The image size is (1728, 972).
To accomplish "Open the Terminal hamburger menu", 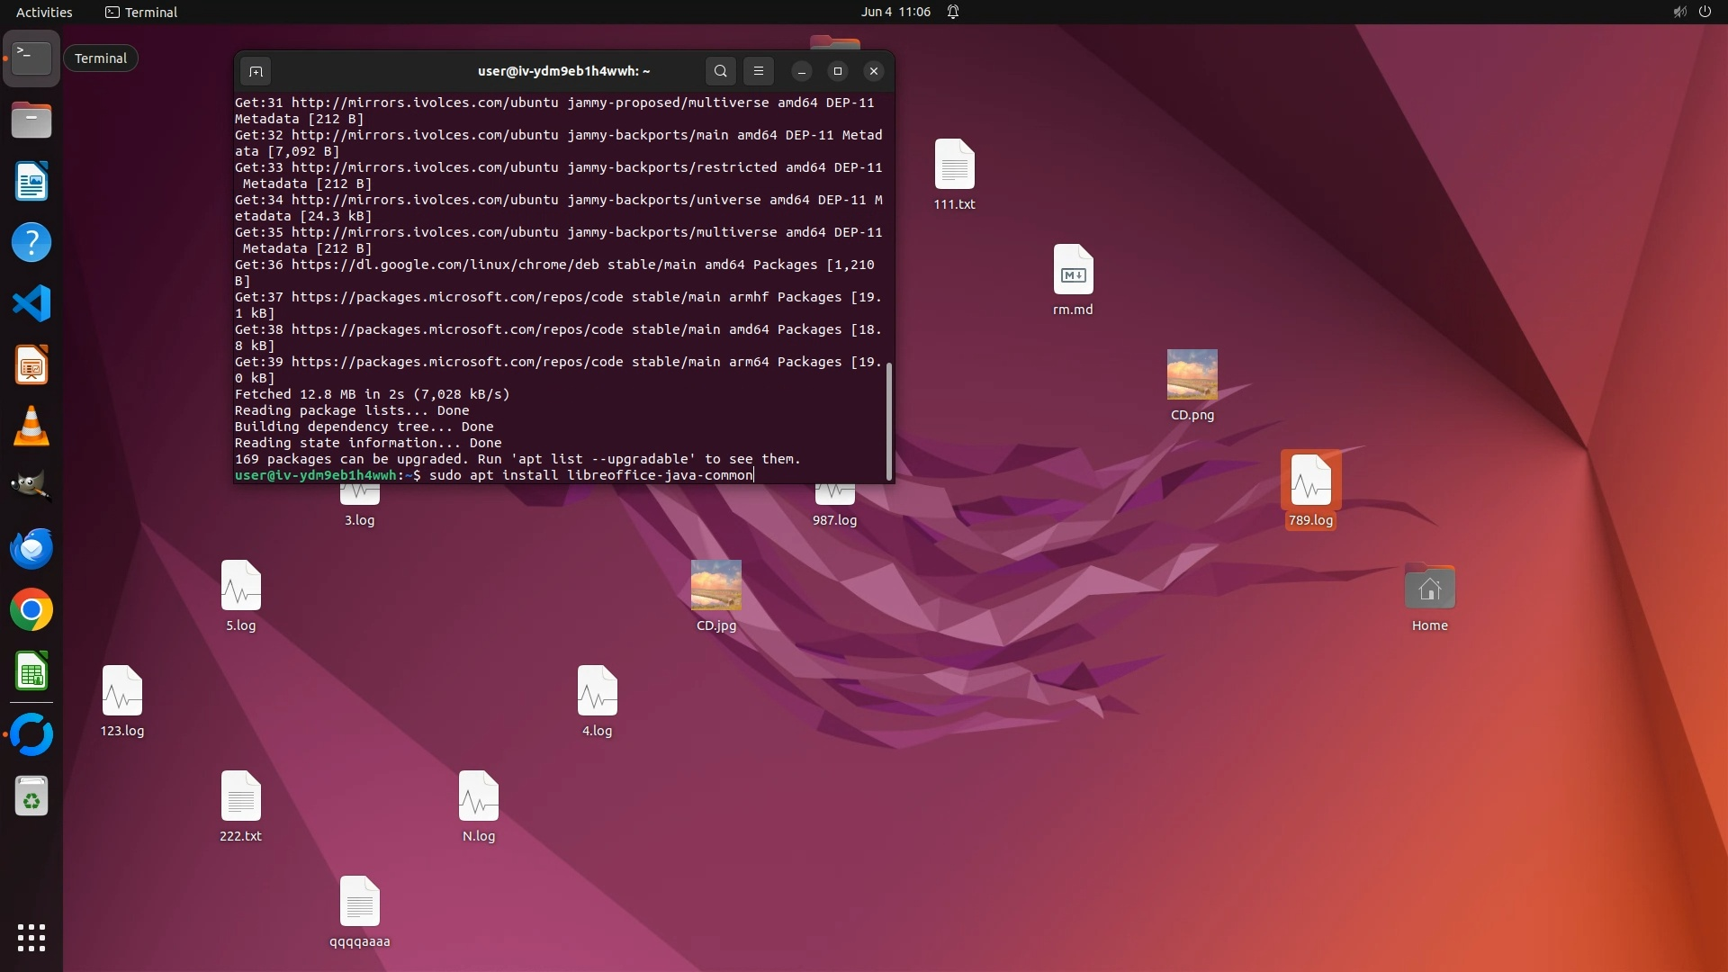I will tap(759, 71).
